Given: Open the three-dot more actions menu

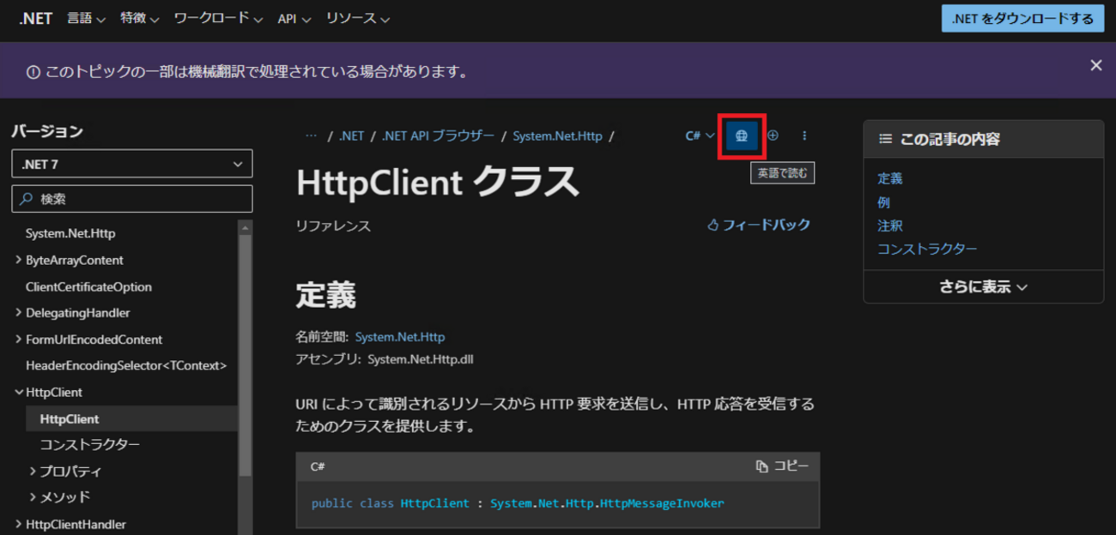Looking at the screenshot, I should (x=804, y=135).
